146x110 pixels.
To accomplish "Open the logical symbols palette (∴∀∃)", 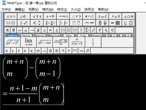I will (x=76, y=16).
